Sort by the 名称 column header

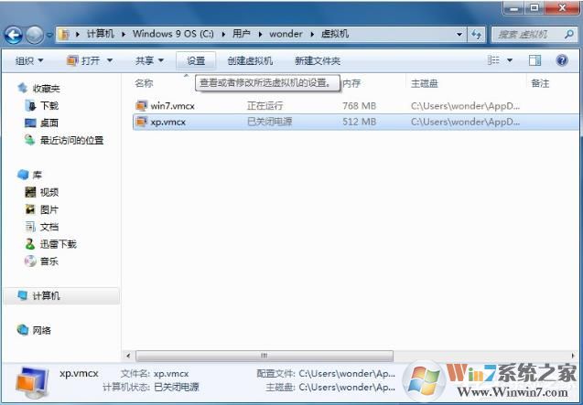(145, 83)
